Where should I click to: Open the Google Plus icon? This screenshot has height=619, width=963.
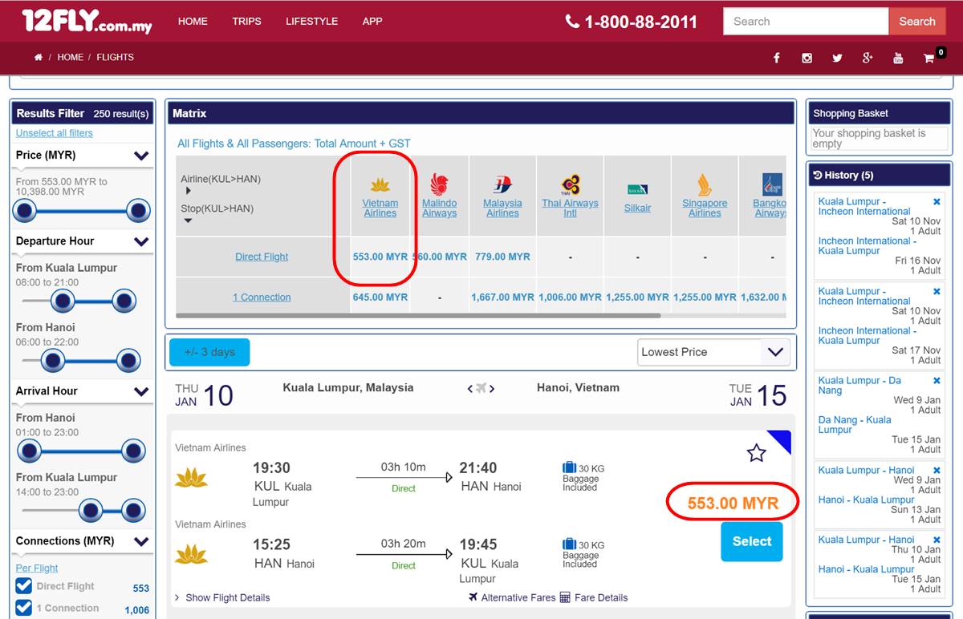[x=868, y=58]
